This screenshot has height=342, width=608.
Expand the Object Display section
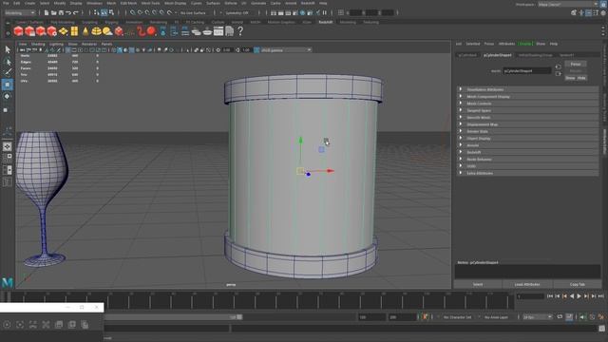click(528, 139)
